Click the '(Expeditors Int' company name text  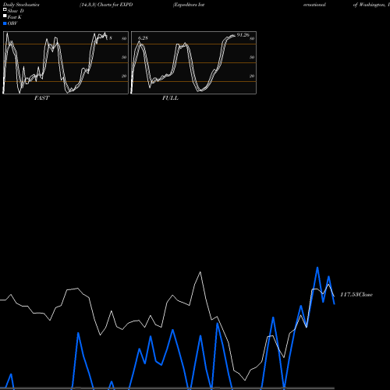189,5
